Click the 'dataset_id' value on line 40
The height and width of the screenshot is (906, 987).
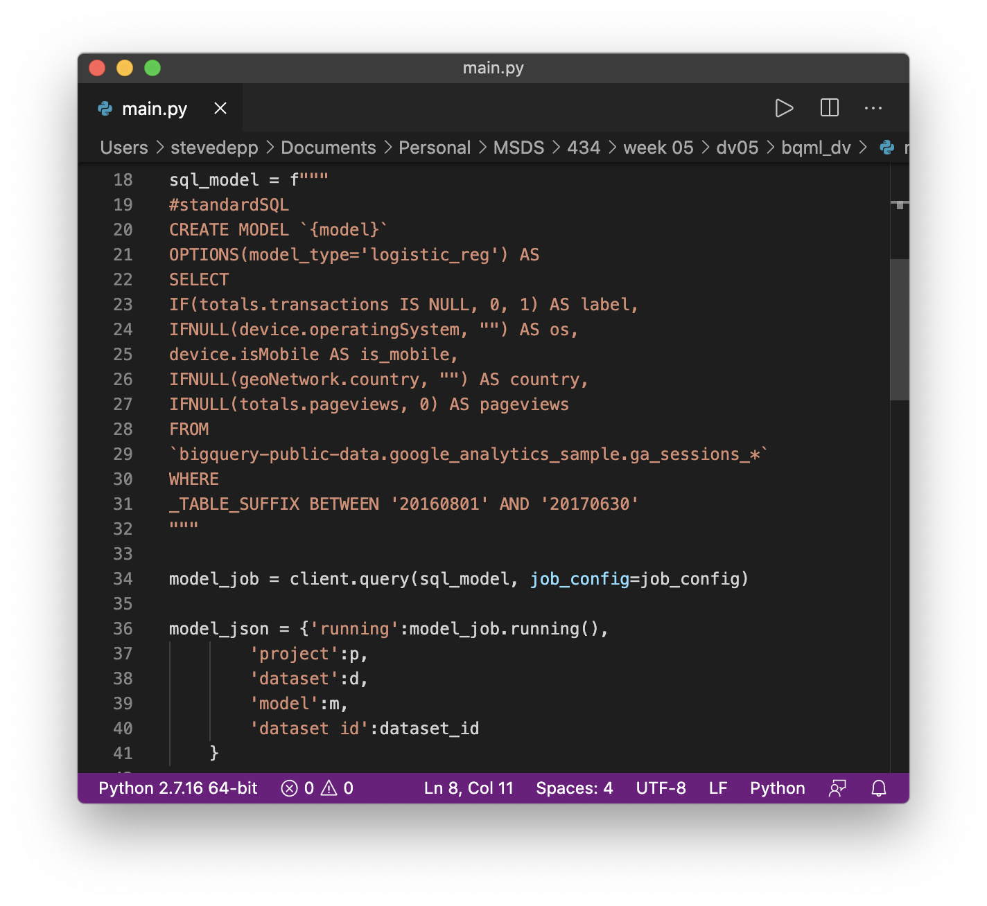tap(429, 729)
